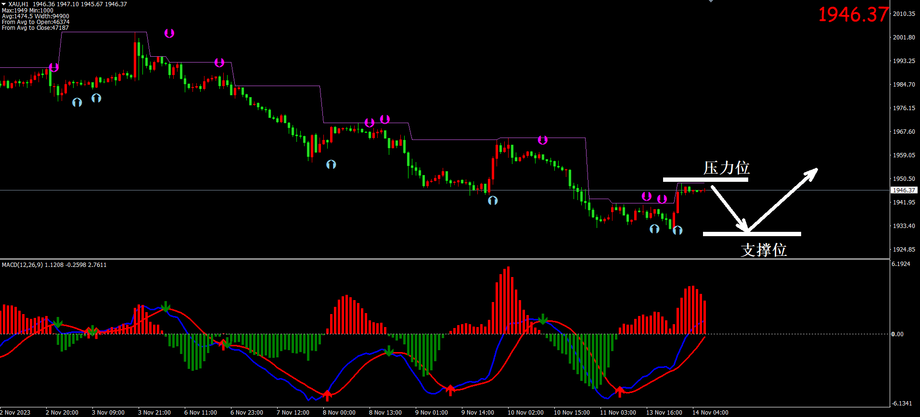The height and width of the screenshot is (417, 920).
Task: Select green down-arrow on MACD near 10 Nov 02:00
Action: point(543,319)
